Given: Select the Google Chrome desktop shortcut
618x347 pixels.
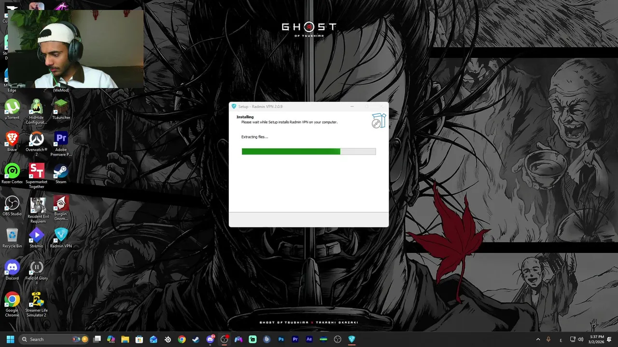Looking at the screenshot, I should tap(12, 305).
